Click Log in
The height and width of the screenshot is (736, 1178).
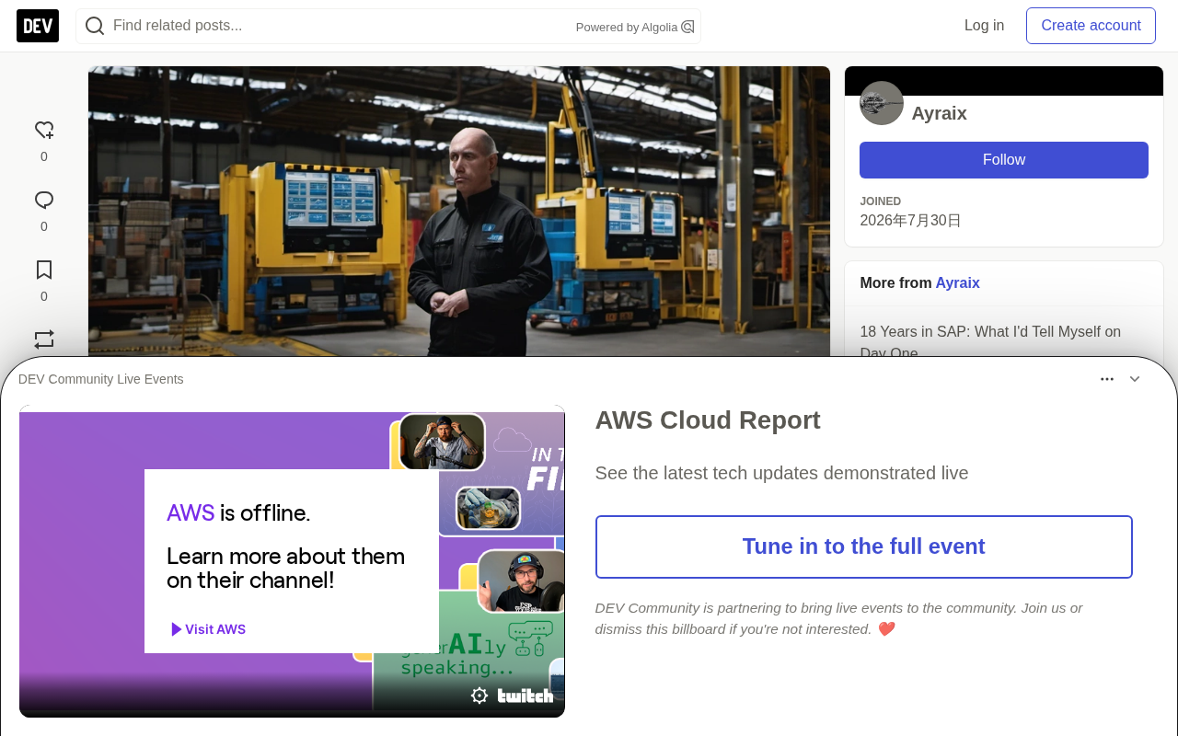(984, 26)
